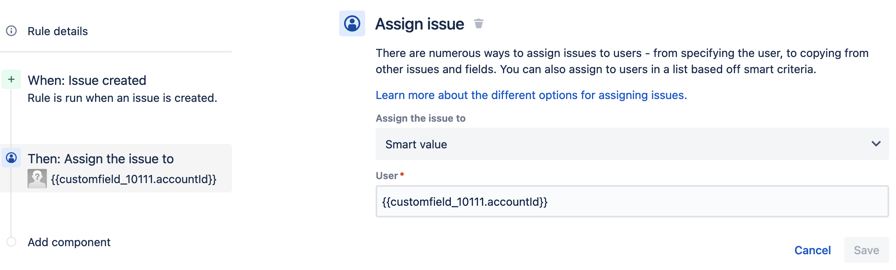Click the Rule details info icon
This screenshot has width=896, height=270.
tap(11, 31)
